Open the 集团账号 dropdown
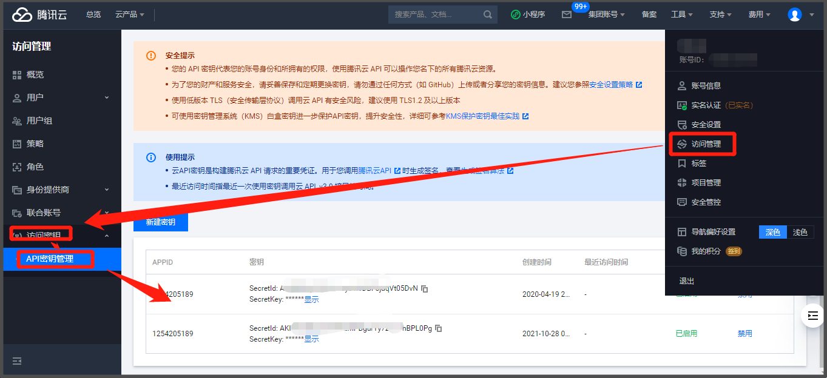The width and height of the screenshot is (827, 378). [x=606, y=15]
